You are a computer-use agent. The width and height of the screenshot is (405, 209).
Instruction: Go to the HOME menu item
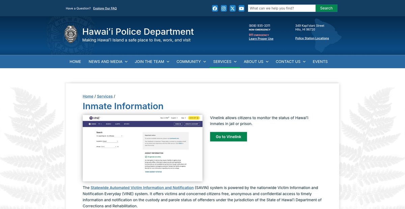pos(75,62)
